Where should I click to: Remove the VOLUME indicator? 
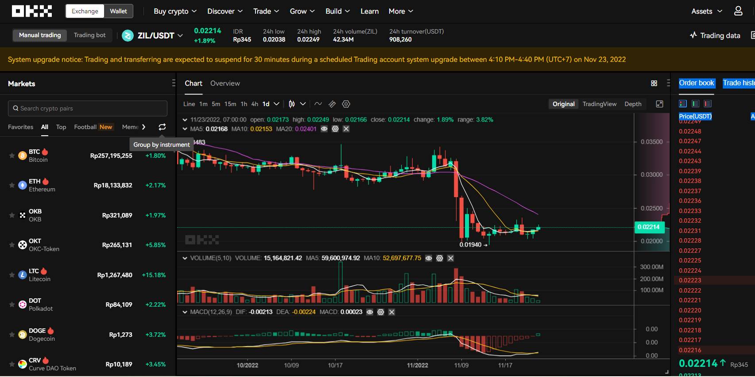point(450,258)
